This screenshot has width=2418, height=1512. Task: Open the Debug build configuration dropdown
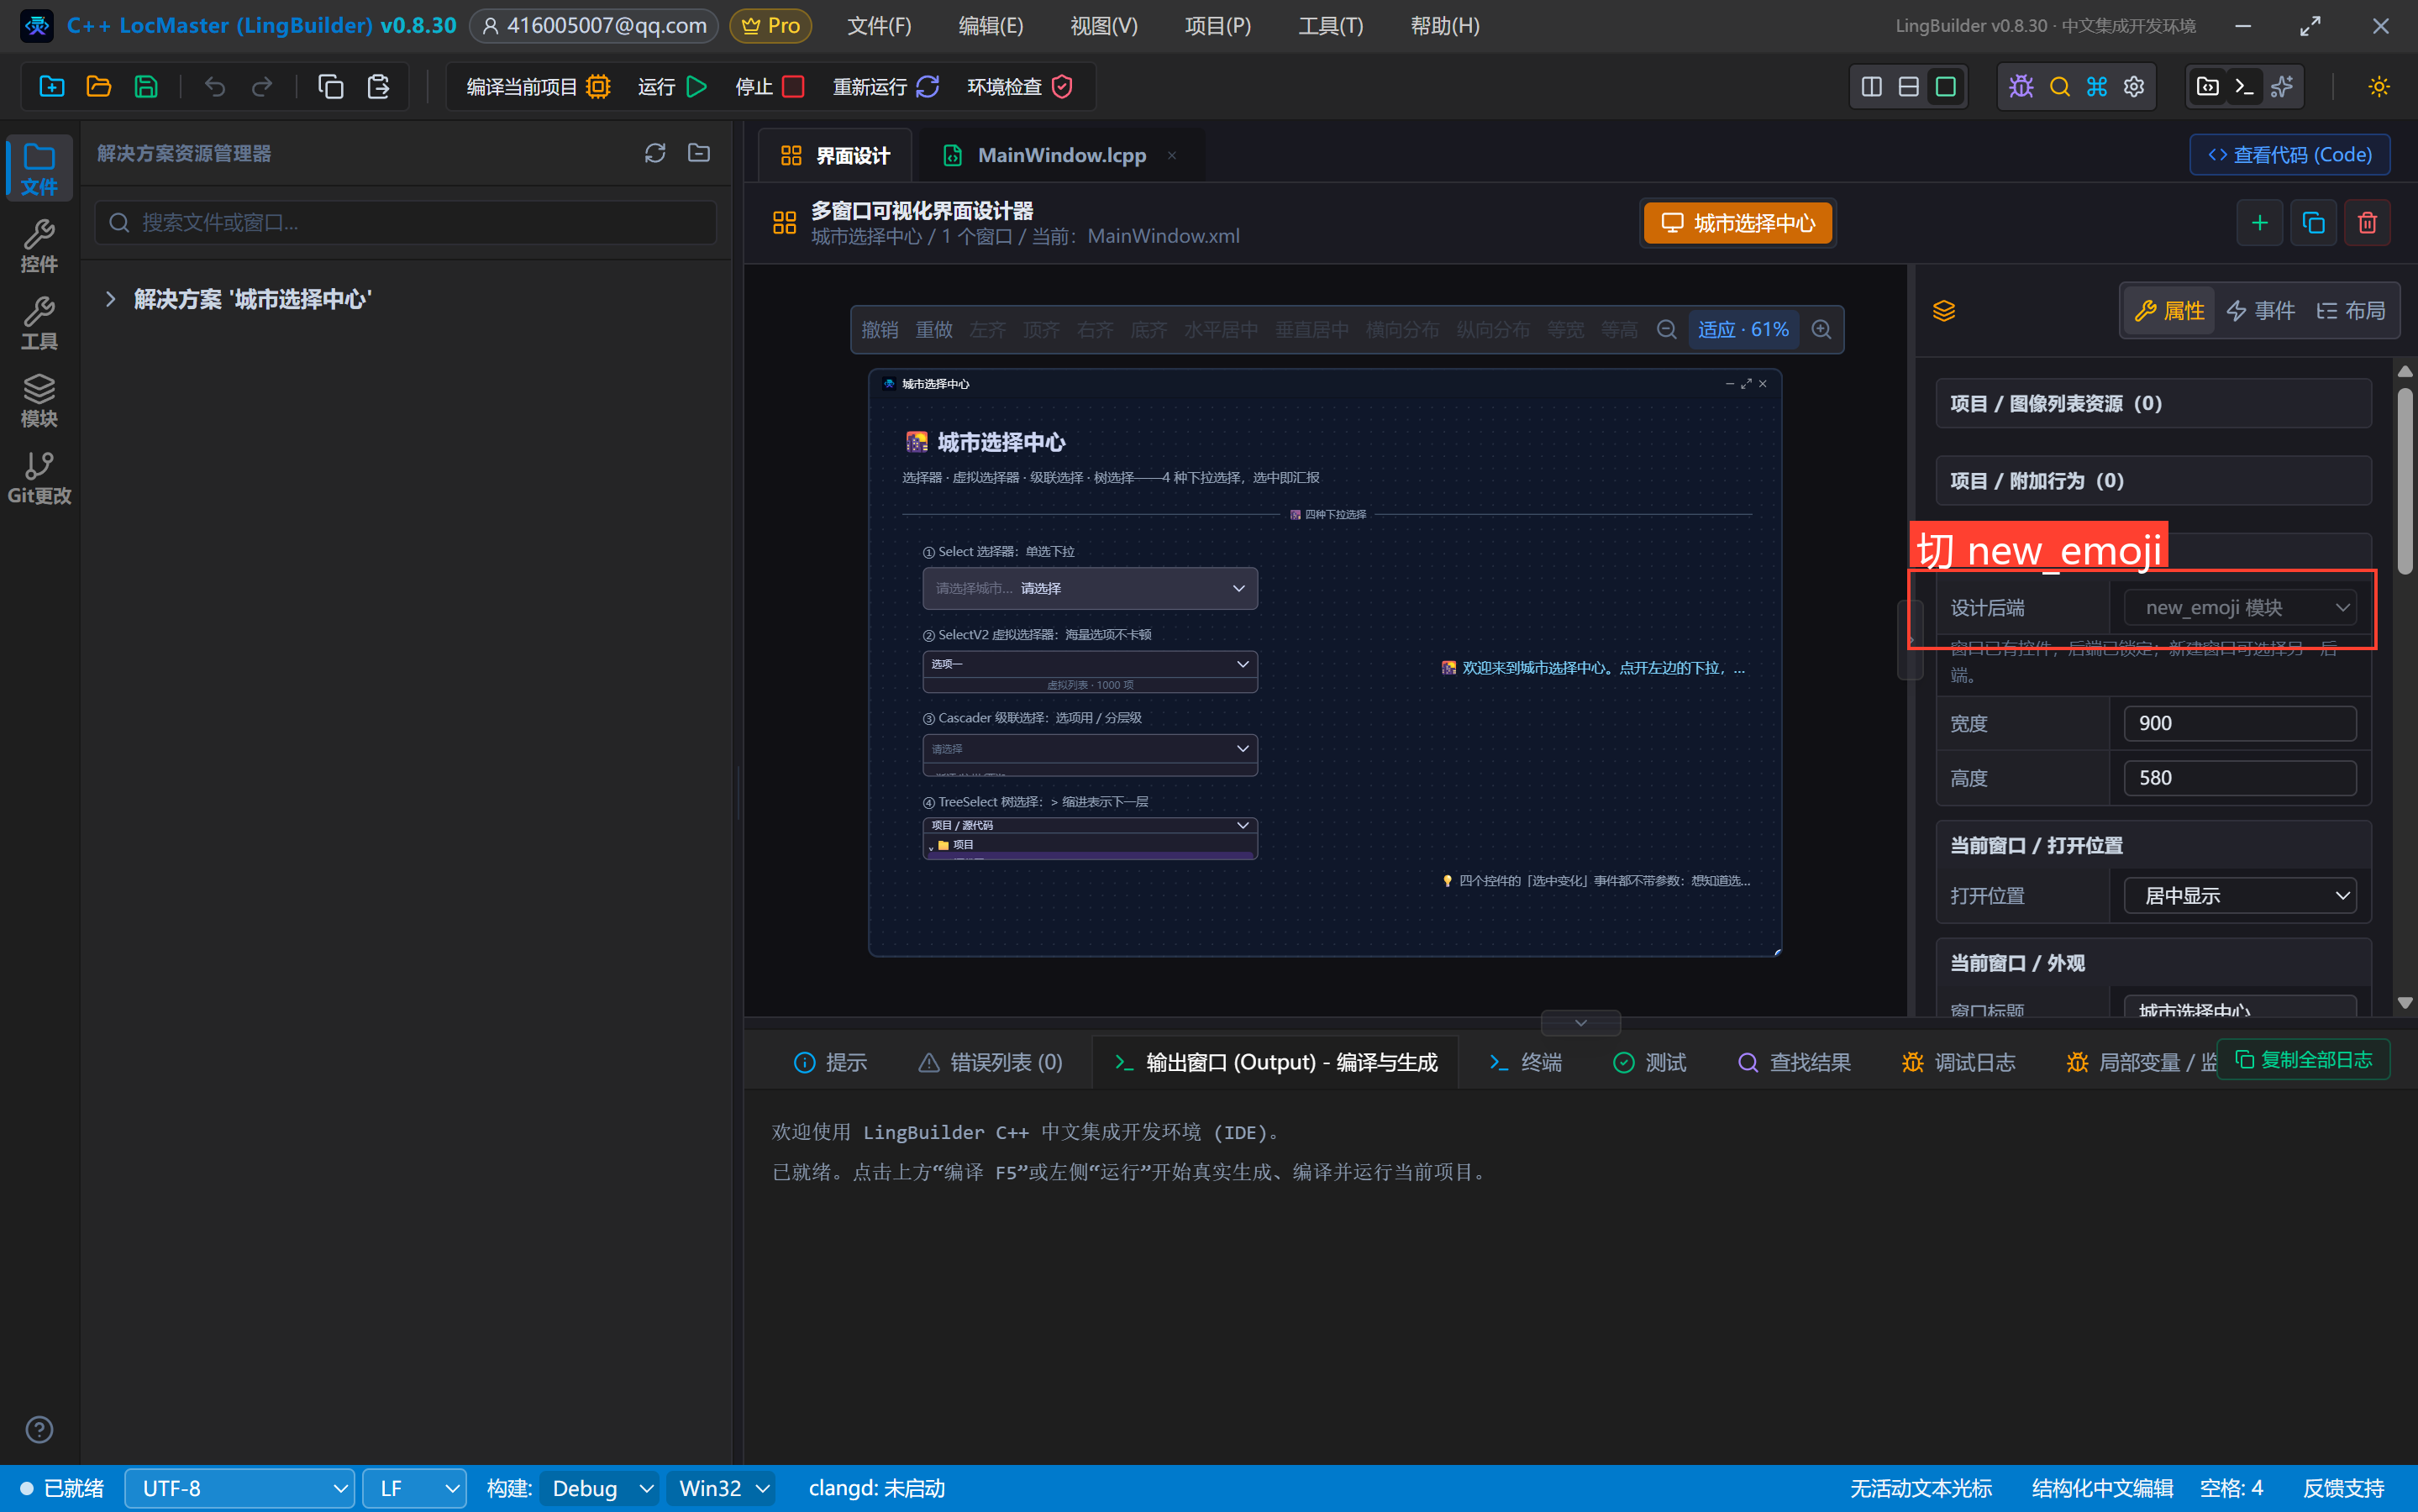point(600,1488)
